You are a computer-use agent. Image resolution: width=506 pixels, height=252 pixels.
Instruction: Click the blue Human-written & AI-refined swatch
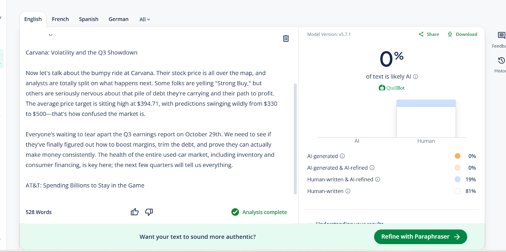pyautogui.click(x=458, y=180)
